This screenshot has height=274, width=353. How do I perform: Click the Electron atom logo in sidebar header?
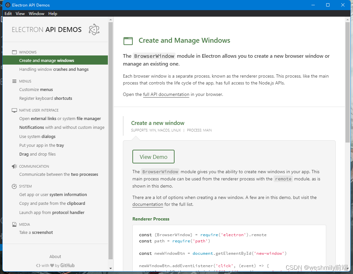coord(94,29)
